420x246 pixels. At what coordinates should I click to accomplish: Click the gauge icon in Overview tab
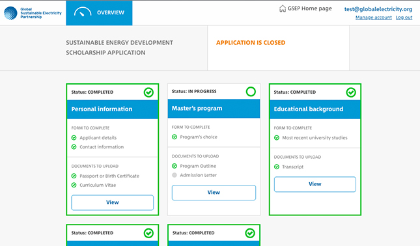[83, 12]
